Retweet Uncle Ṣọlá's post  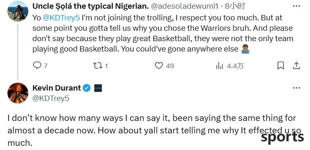click(98, 66)
